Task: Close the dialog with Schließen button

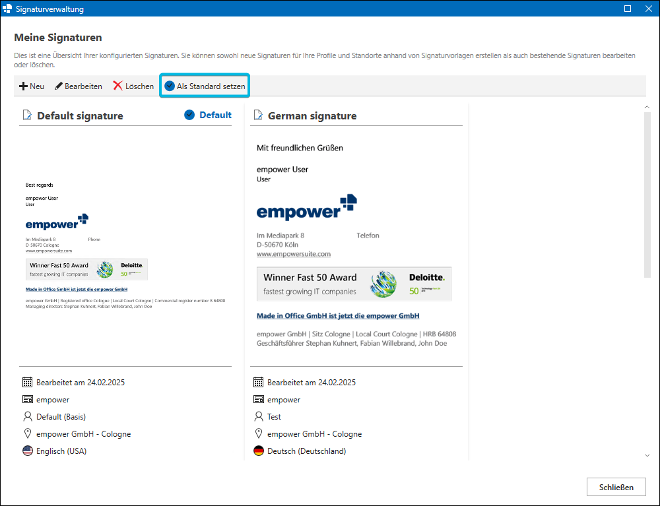Action: pos(616,487)
